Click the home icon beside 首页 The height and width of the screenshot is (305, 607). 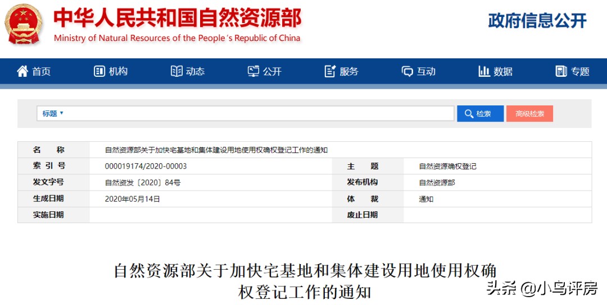(22, 71)
